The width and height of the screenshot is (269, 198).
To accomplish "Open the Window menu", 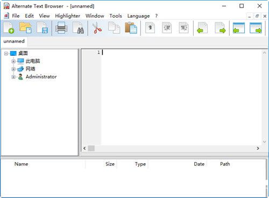I will click(95, 16).
